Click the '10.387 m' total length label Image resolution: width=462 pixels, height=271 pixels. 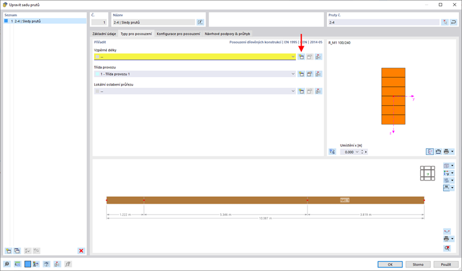coord(265,218)
